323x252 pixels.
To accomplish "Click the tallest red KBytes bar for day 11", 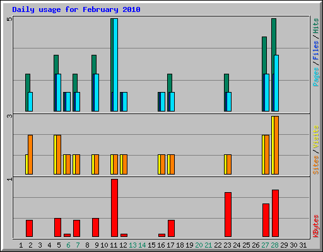I will [x=114, y=208].
